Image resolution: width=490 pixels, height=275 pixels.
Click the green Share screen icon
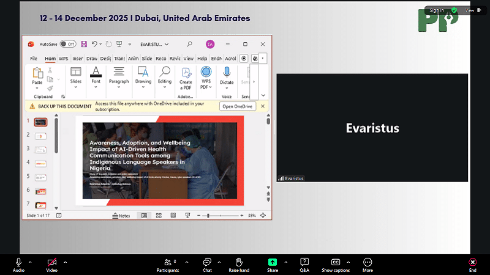(273, 262)
